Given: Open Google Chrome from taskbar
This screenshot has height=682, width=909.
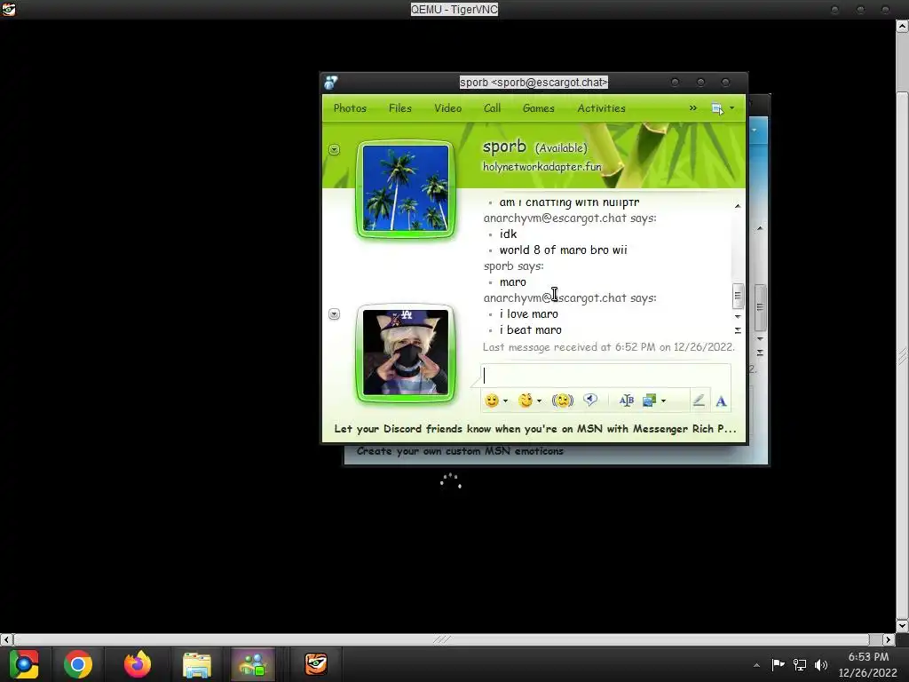Looking at the screenshot, I should [x=78, y=664].
